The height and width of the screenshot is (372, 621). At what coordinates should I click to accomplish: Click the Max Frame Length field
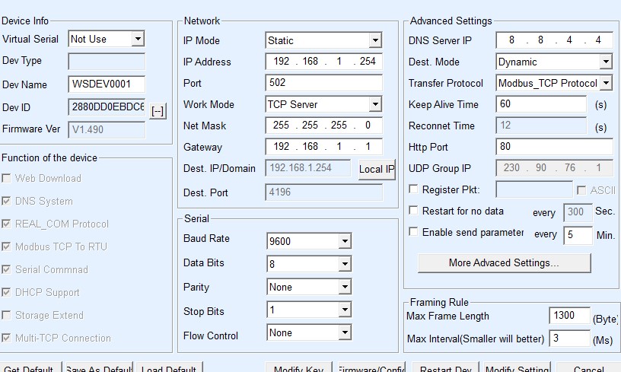[569, 316]
